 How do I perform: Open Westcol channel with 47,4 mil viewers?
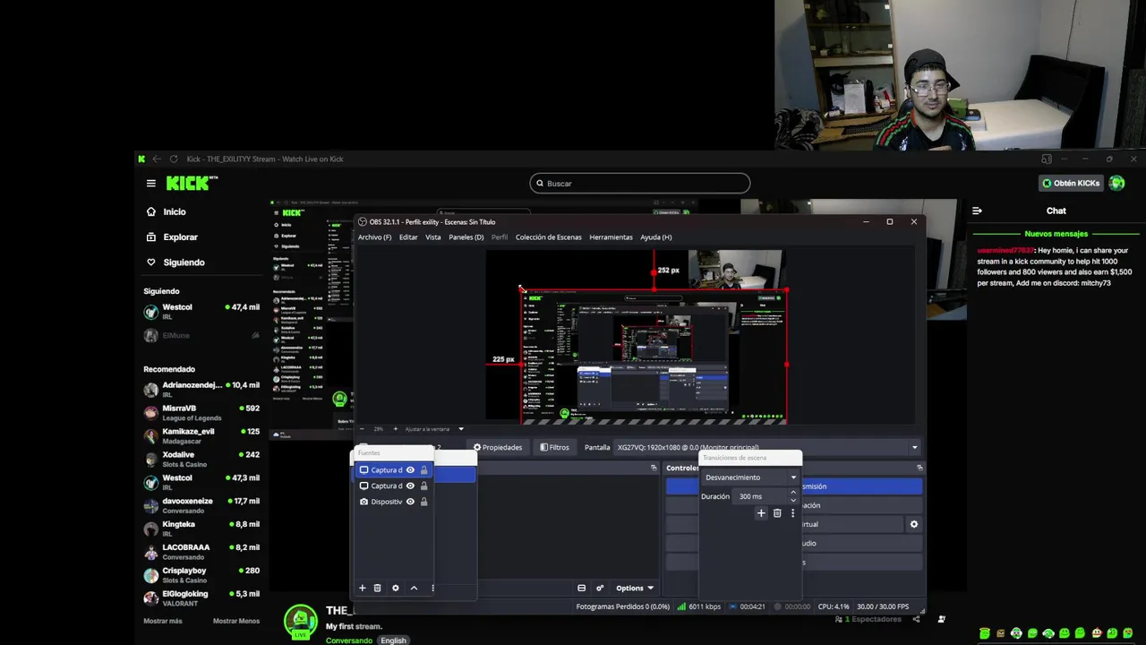[201, 312]
